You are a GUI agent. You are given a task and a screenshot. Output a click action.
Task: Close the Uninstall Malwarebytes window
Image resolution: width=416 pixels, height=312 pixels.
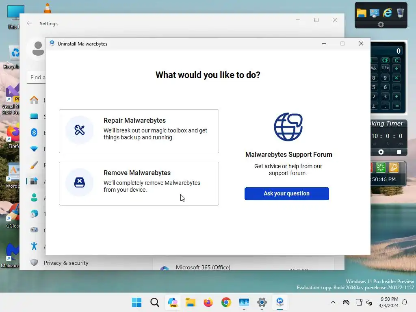click(361, 43)
